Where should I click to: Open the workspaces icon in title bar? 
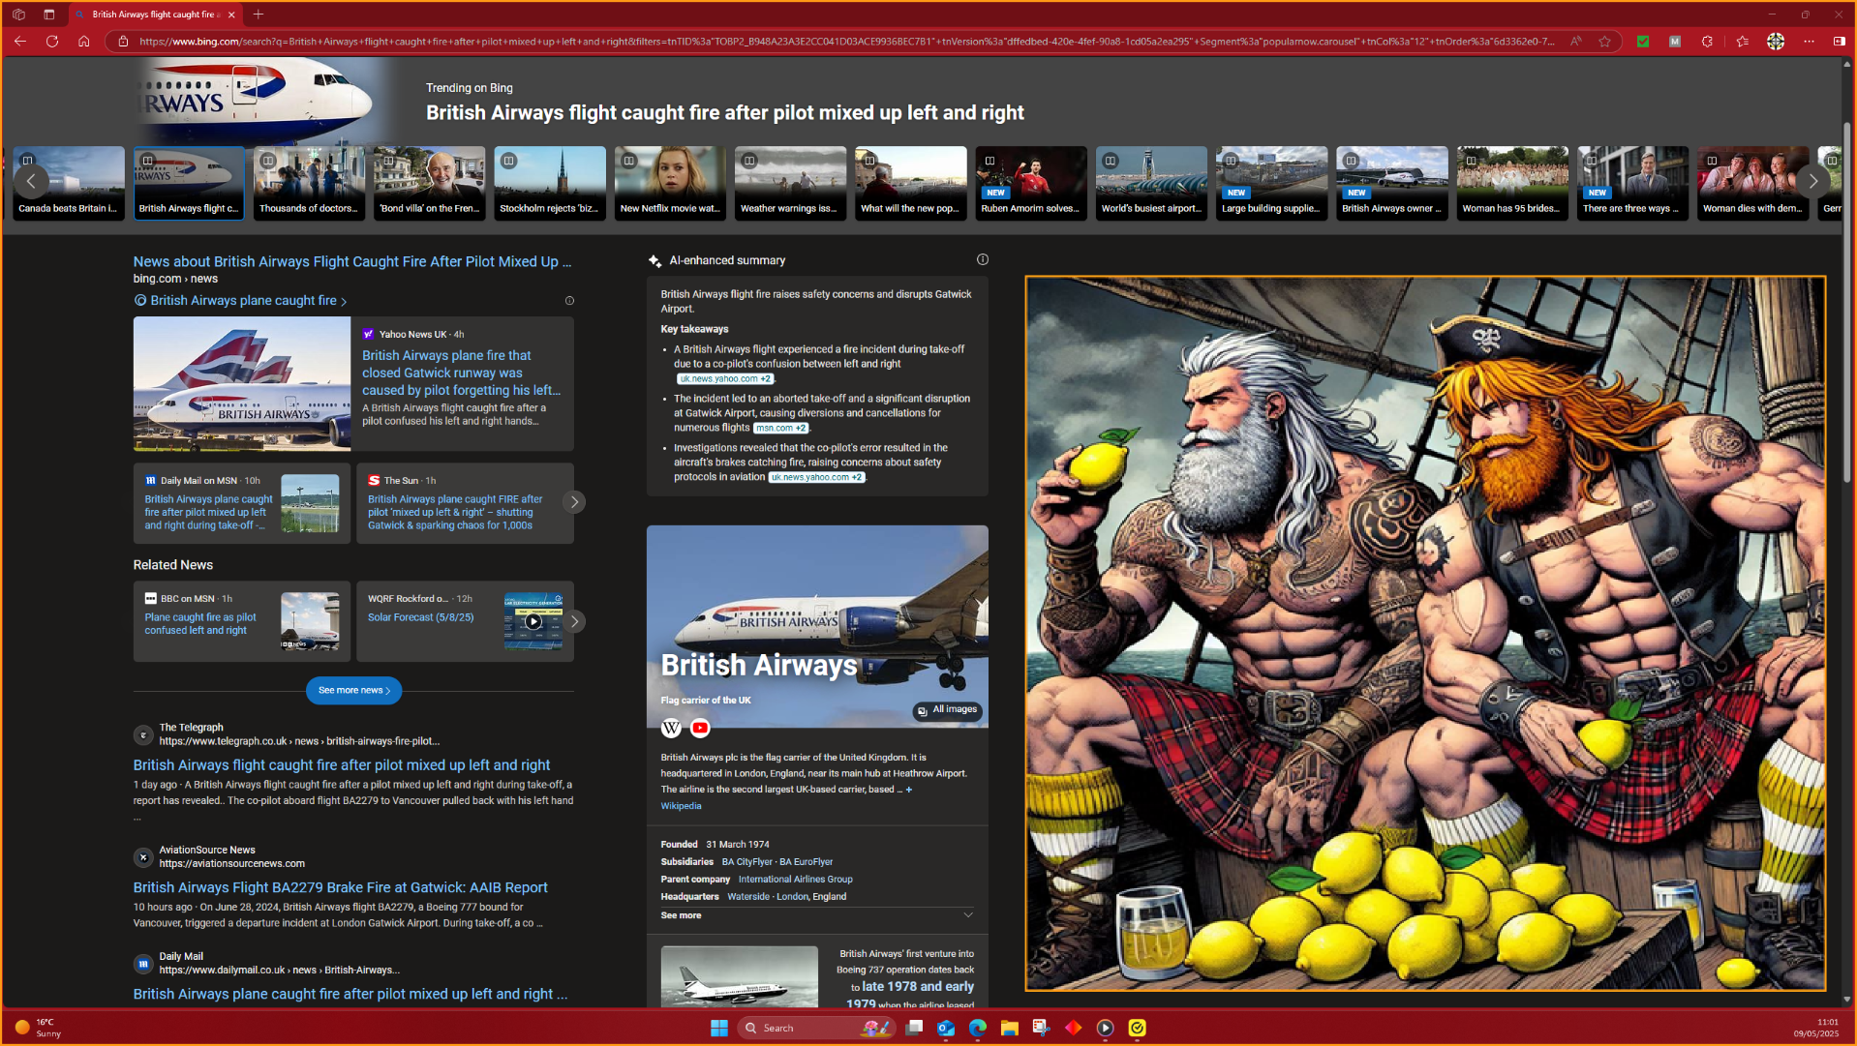click(x=18, y=15)
